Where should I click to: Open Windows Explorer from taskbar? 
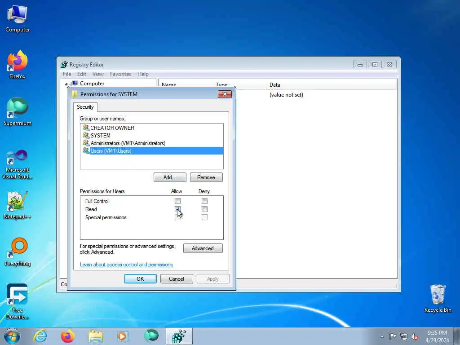(x=96, y=336)
